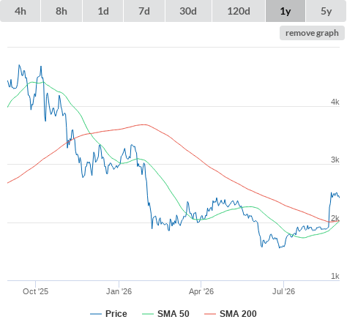Choose the 30d time range
Screen dimensions: 347x333
188,11
